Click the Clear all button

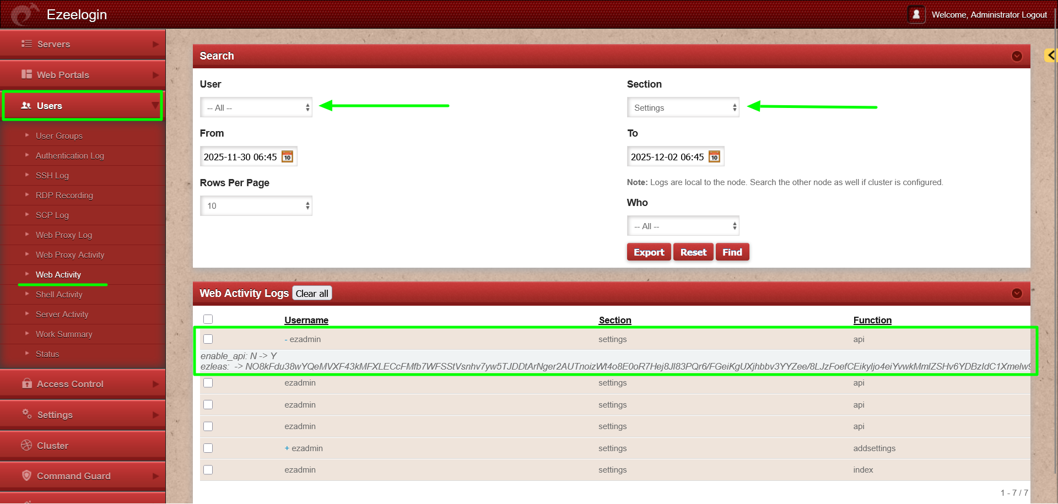point(312,294)
